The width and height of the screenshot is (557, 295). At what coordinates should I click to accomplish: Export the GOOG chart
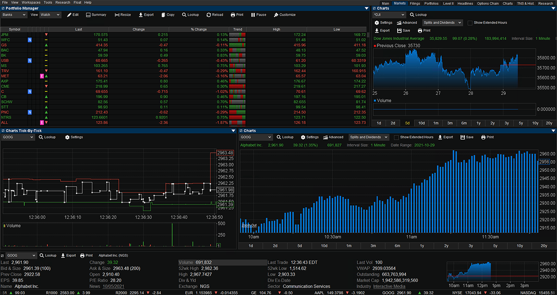point(446,137)
